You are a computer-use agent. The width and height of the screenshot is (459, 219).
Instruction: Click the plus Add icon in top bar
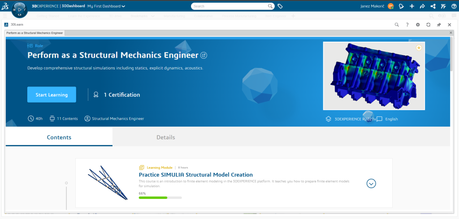(x=412, y=6)
